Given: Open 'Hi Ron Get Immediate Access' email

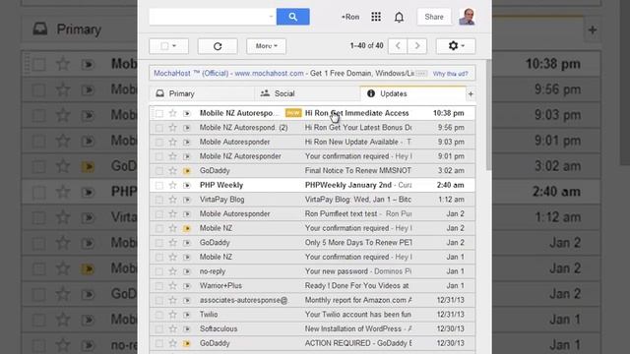Looking at the screenshot, I should click(356, 113).
